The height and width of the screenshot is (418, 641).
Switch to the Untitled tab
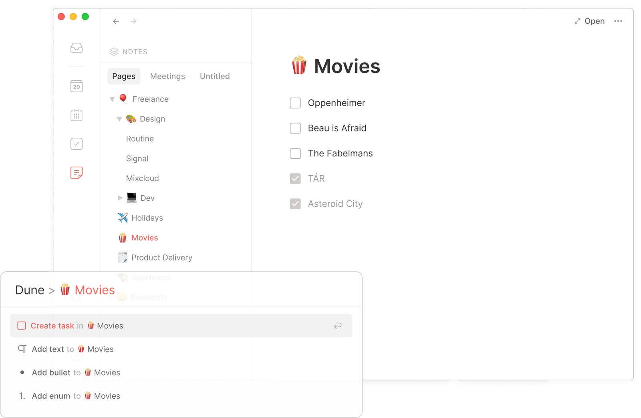(x=214, y=76)
